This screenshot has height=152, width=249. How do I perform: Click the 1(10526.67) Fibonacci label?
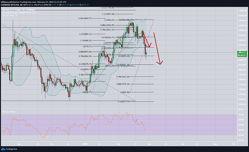tap(109, 20)
